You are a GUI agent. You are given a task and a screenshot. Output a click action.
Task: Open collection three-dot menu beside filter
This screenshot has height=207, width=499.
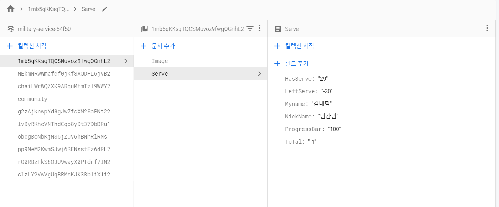[259, 28]
